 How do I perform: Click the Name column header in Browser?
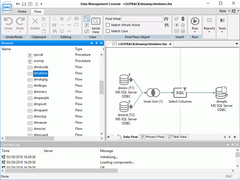coord(37,49)
